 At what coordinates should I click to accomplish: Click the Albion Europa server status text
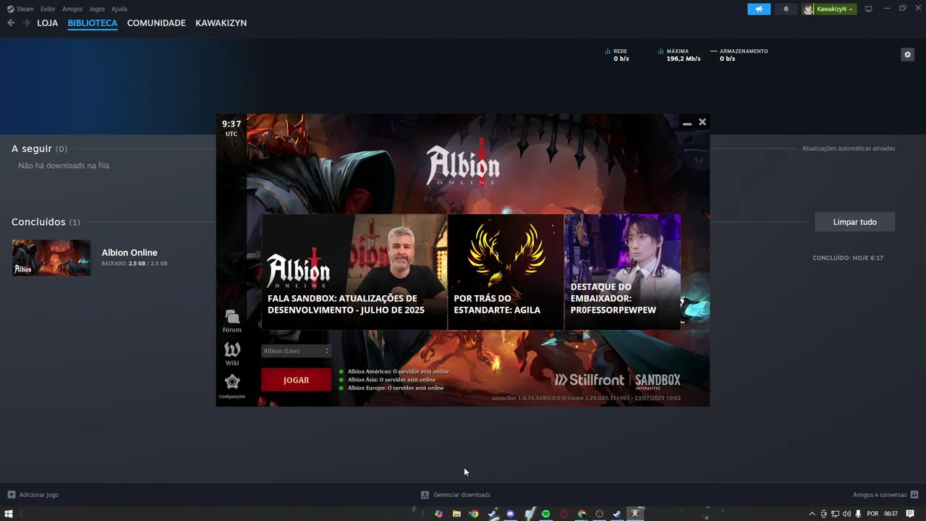[x=396, y=388]
